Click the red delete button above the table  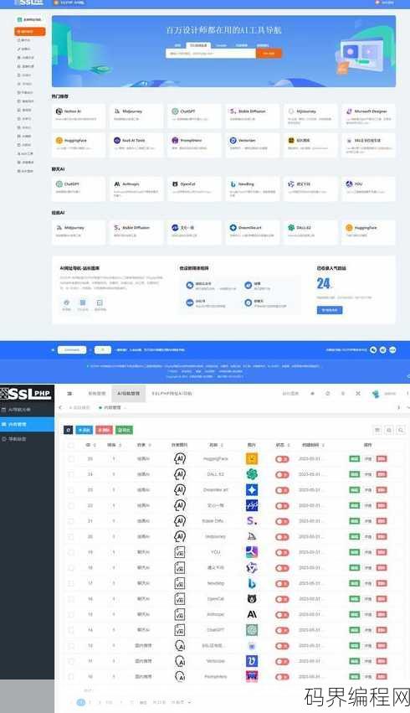pos(104,430)
